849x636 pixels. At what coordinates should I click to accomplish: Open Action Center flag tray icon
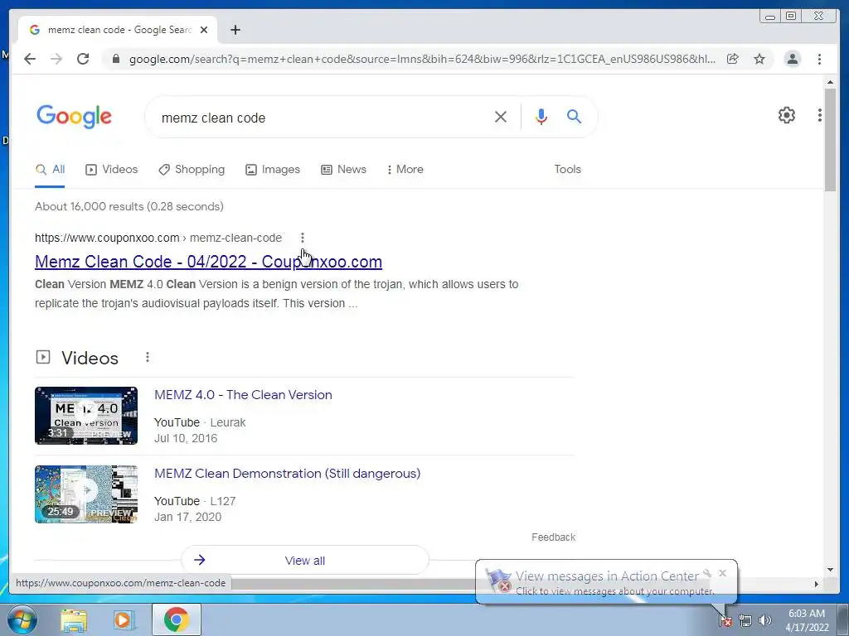(725, 621)
